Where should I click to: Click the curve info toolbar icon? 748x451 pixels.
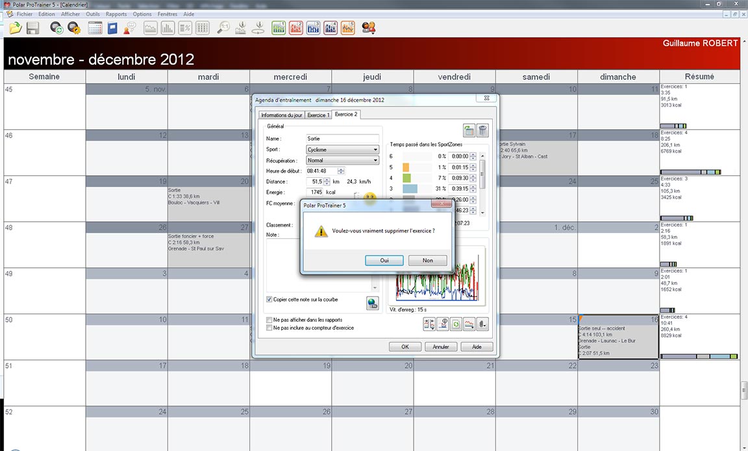coord(240,28)
